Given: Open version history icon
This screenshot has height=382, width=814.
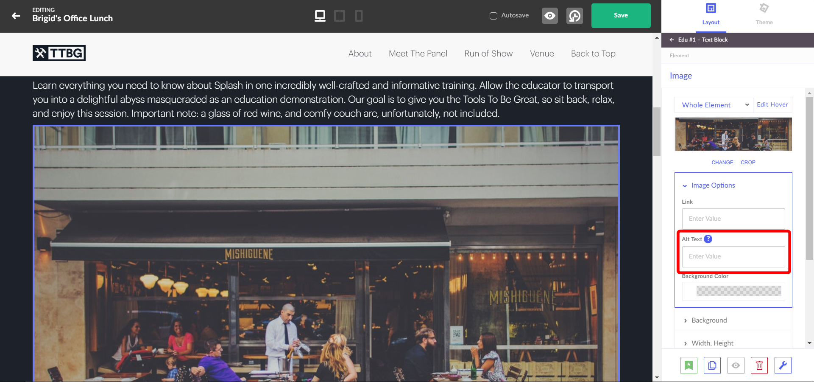Looking at the screenshot, I should [x=574, y=16].
